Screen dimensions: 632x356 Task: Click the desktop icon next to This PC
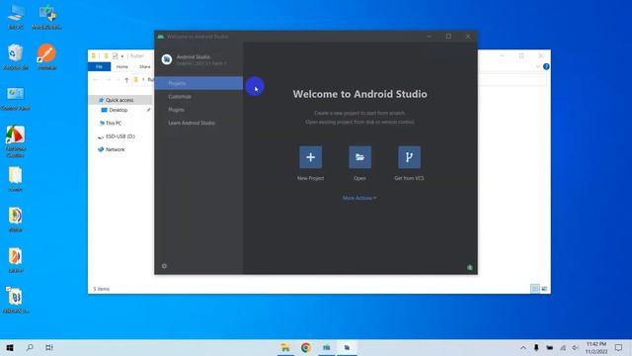(x=46, y=18)
